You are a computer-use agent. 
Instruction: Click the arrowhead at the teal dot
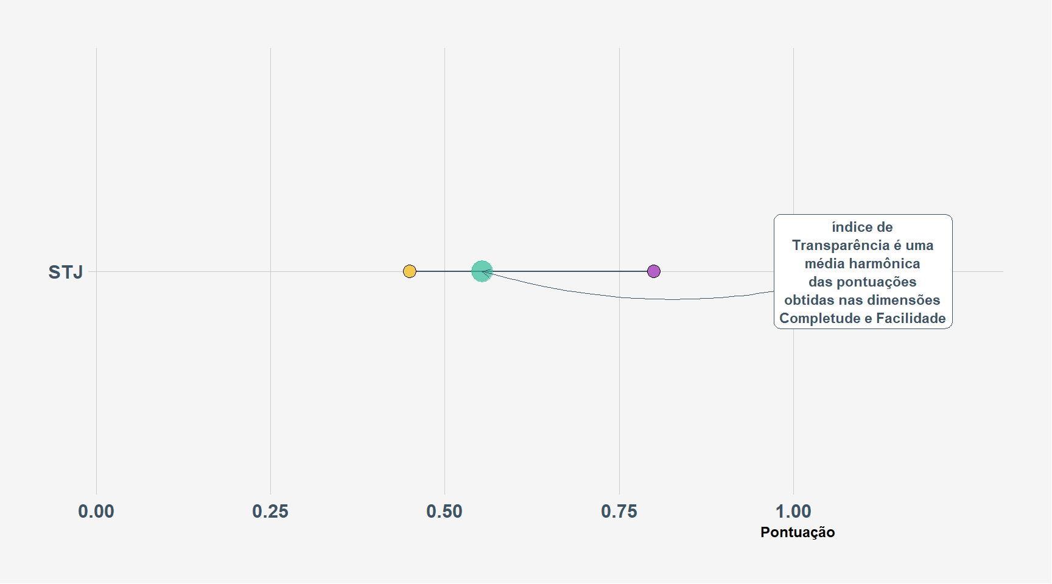click(x=486, y=272)
